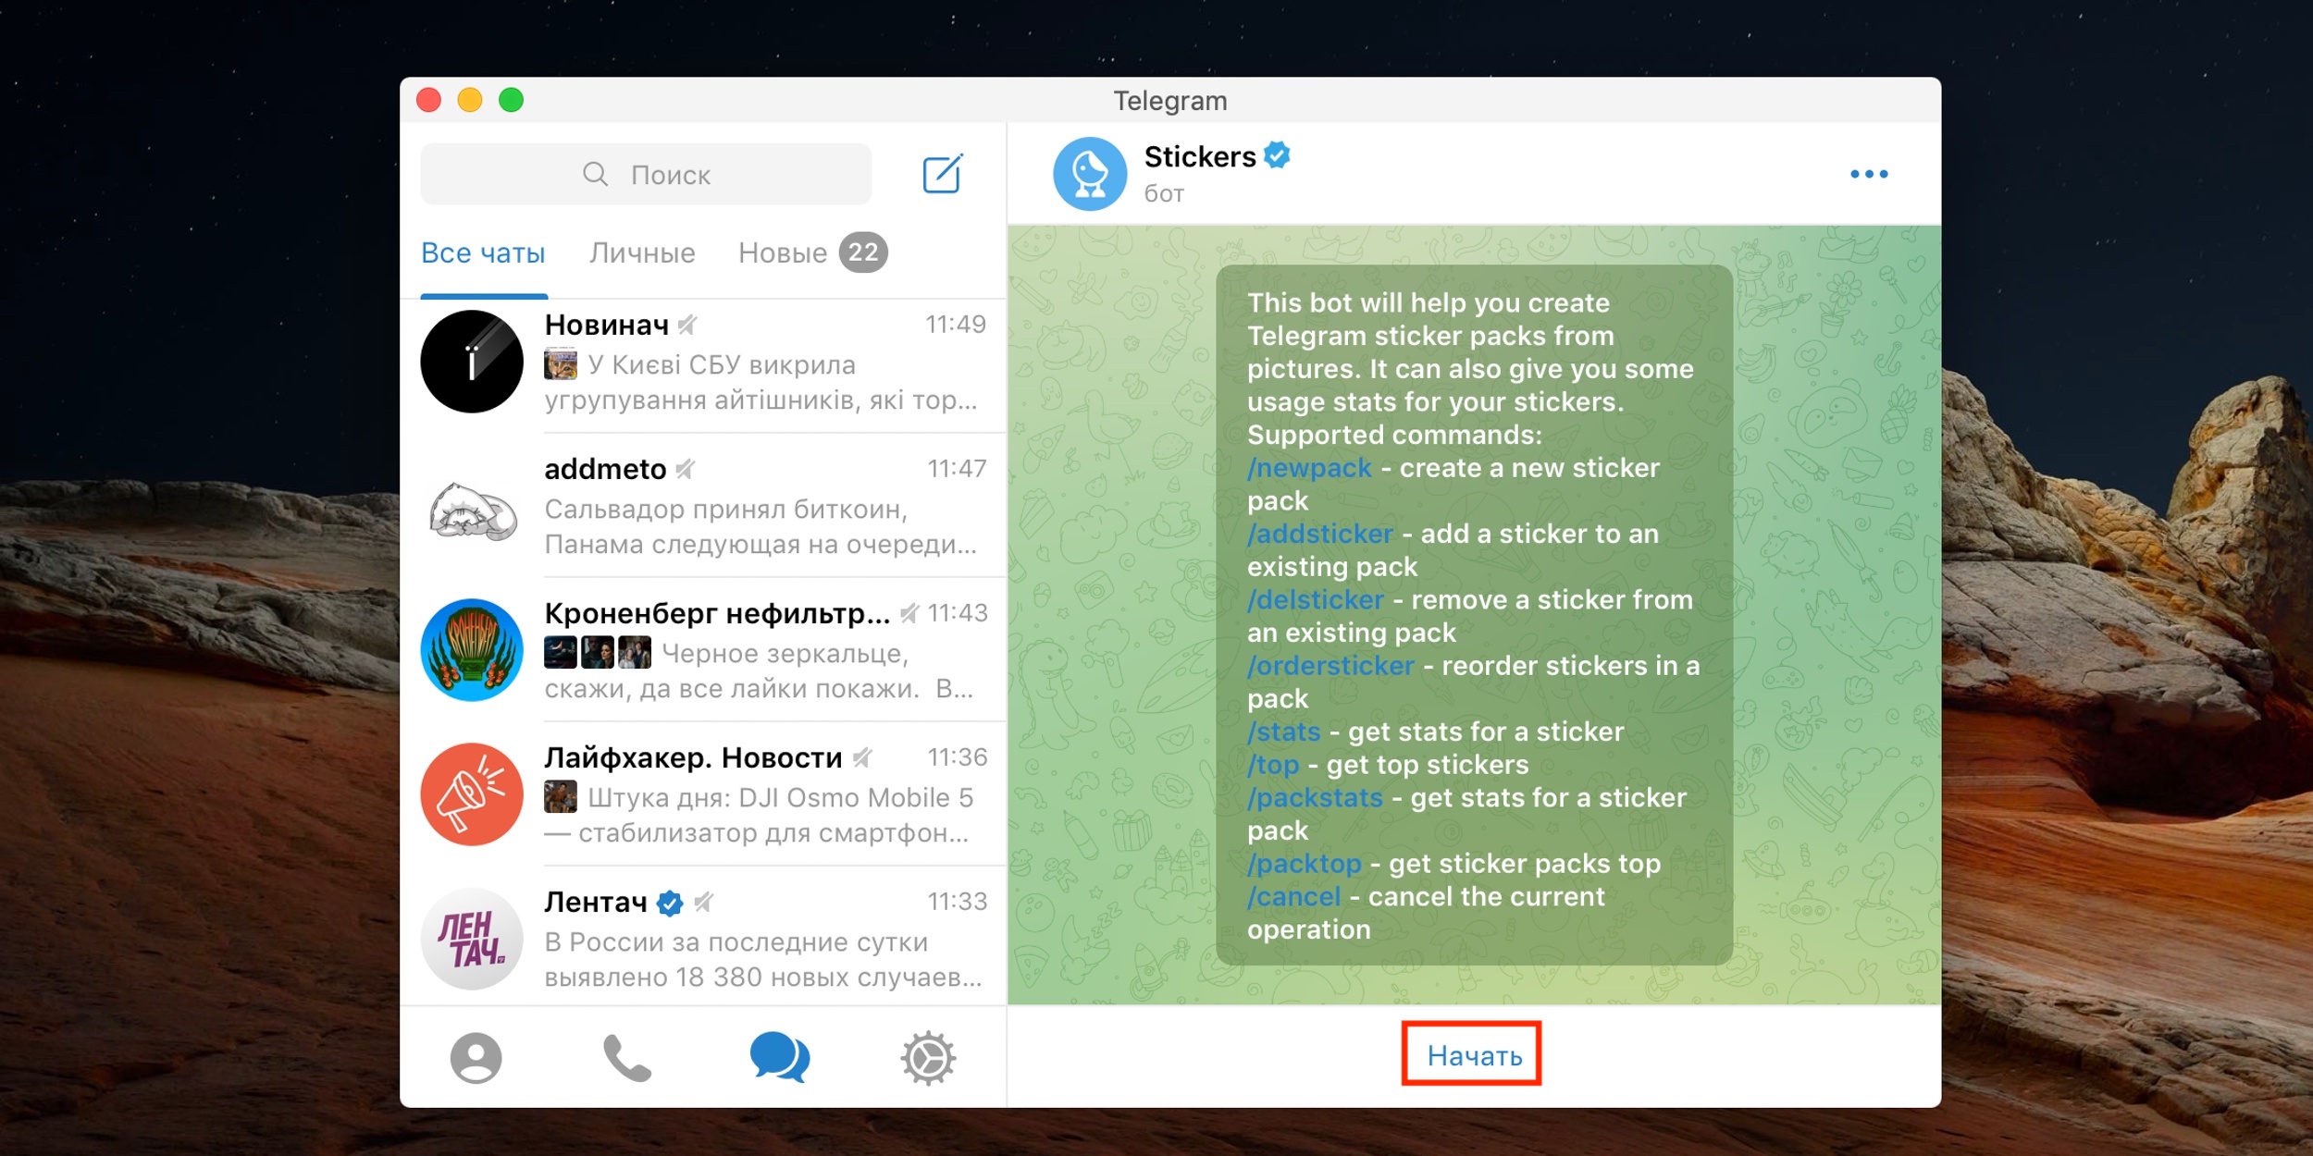The image size is (2313, 1156).
Task: Click the muted icon beside Кроненберг нефильтр
Action: click(x=909, y=613)
